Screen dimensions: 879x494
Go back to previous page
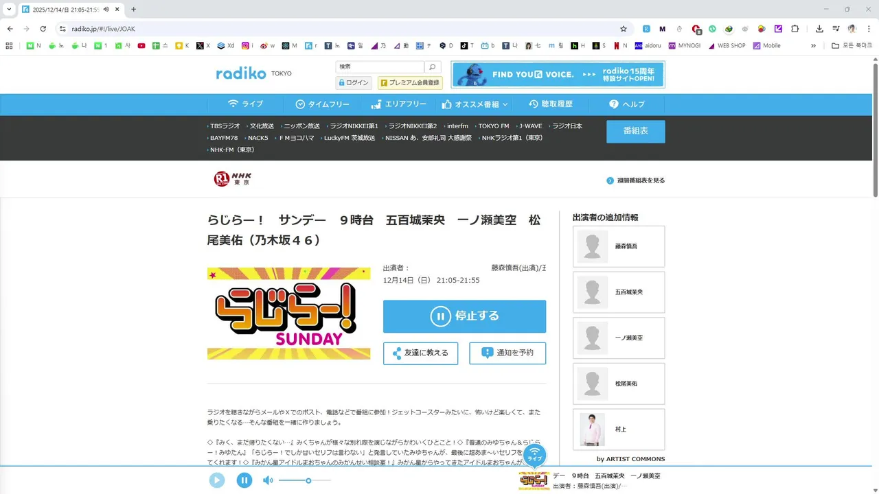click(x=10, y=29)
